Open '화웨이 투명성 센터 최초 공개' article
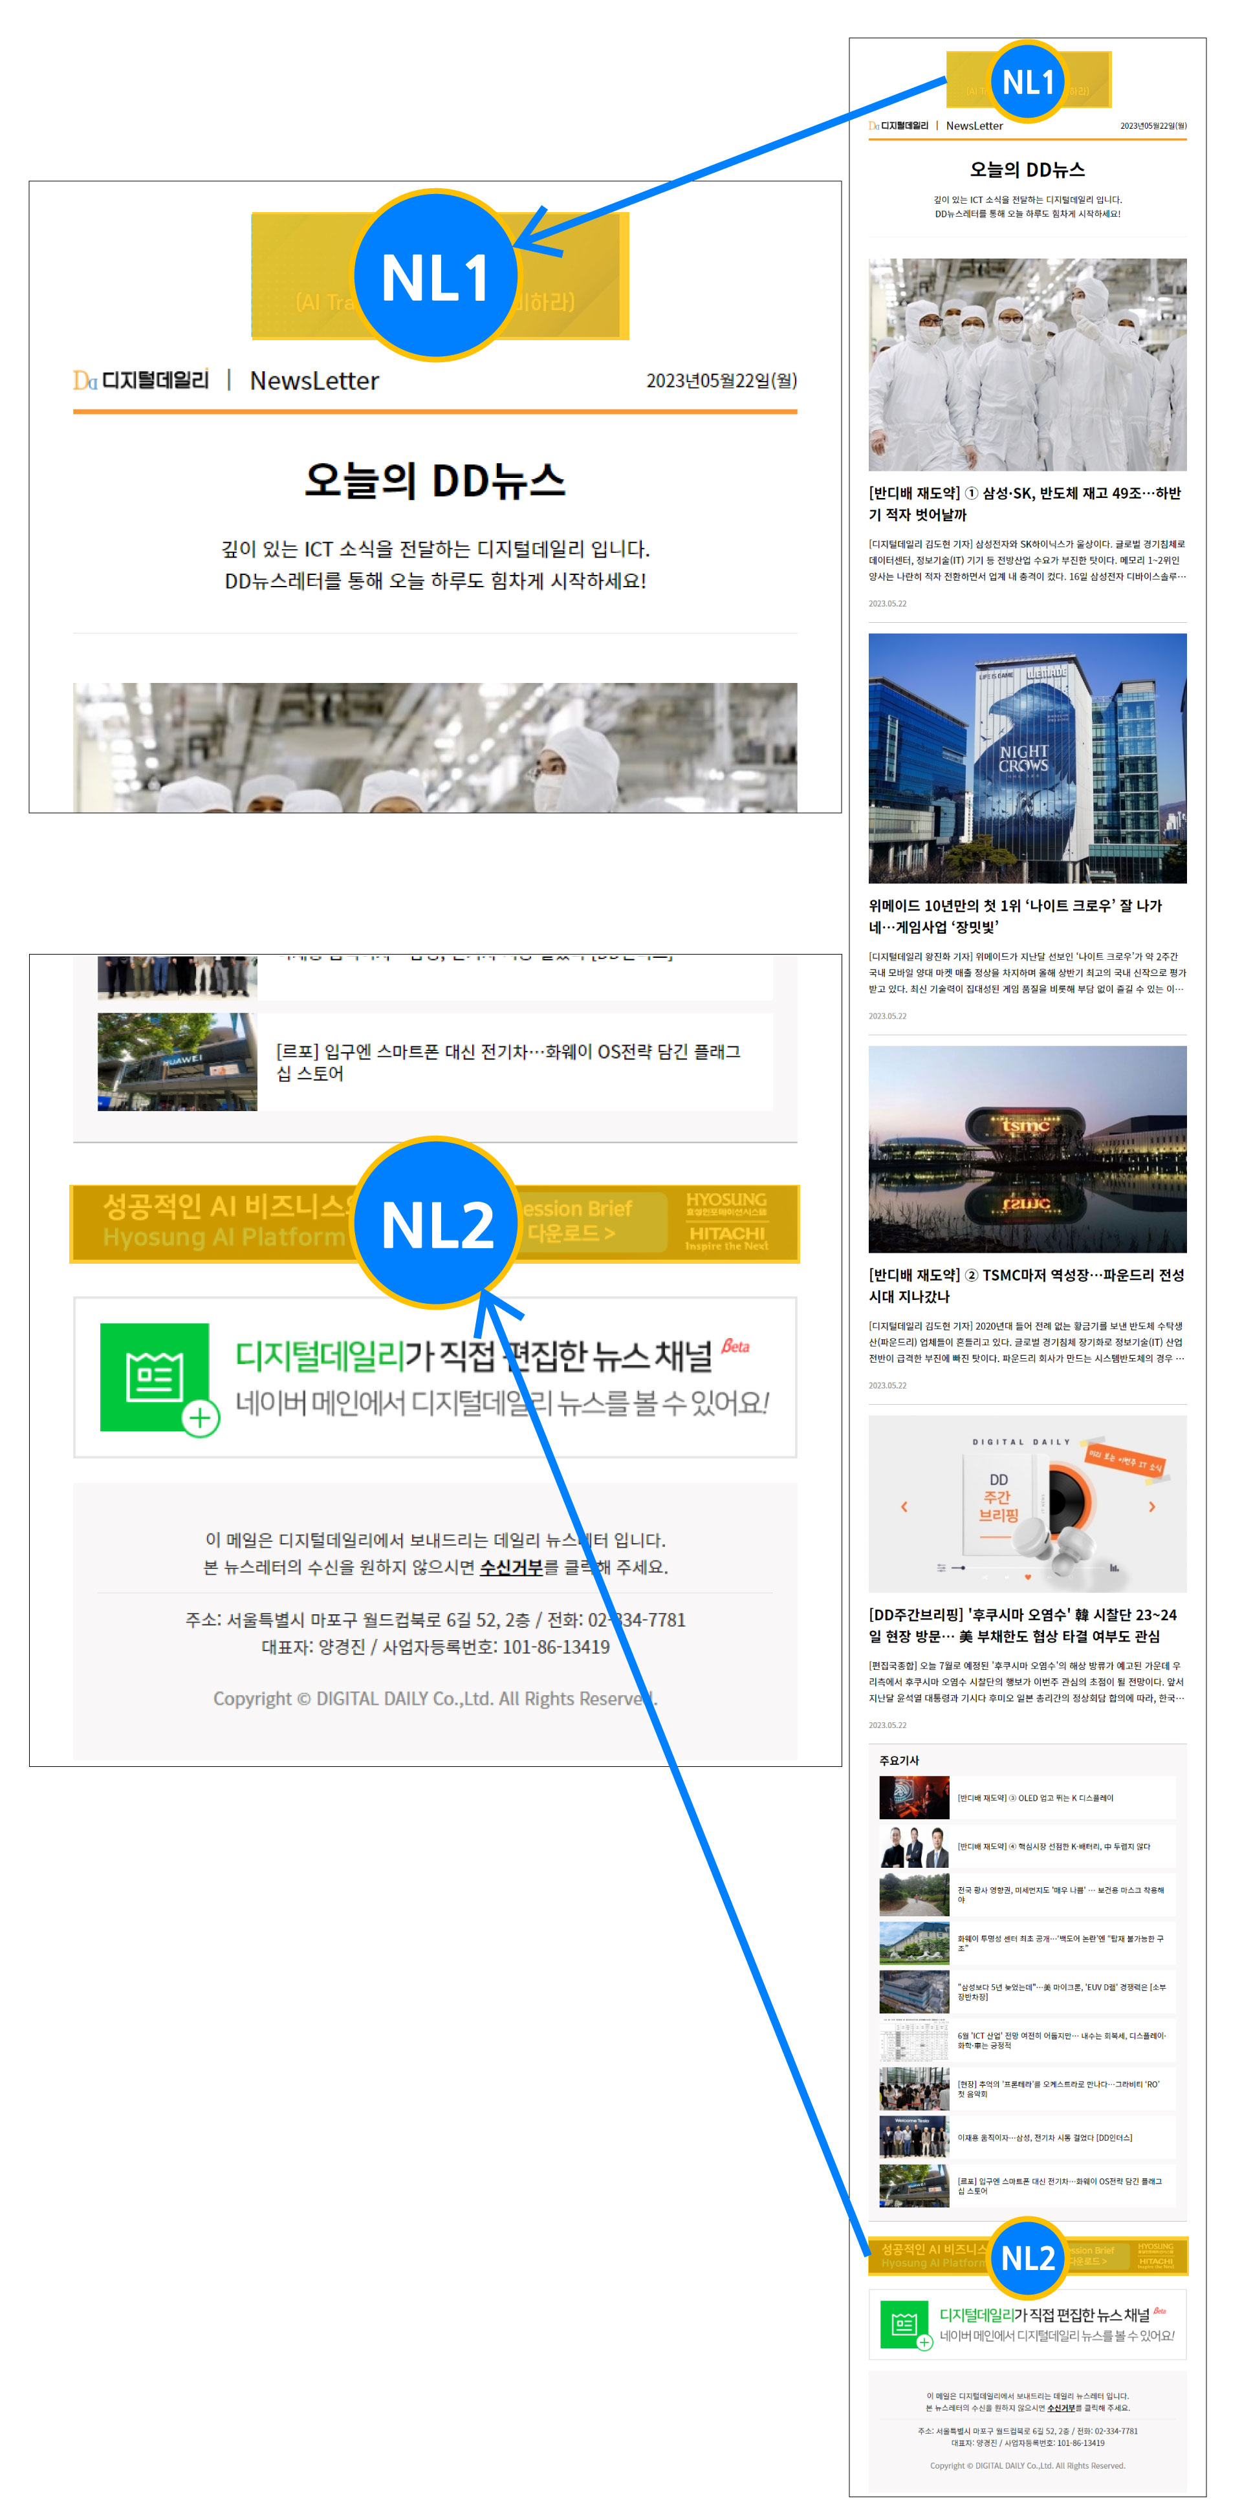 (1060, 1943)
